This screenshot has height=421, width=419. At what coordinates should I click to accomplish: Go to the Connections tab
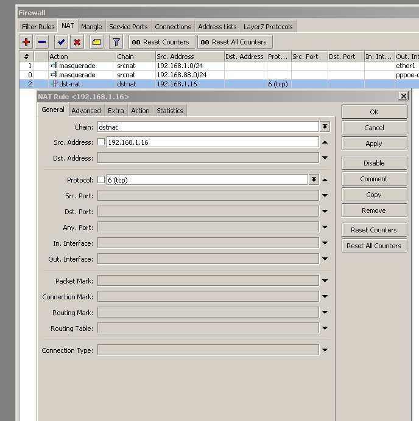point(173,27)
